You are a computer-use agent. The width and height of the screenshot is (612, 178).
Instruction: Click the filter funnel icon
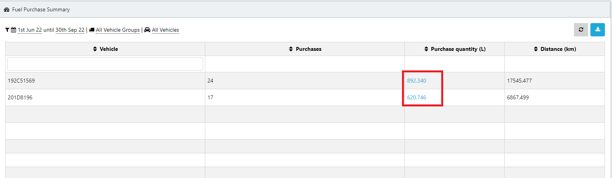pos(7,30)
